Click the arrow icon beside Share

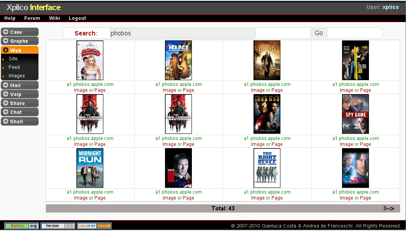(x=6, y=103)
